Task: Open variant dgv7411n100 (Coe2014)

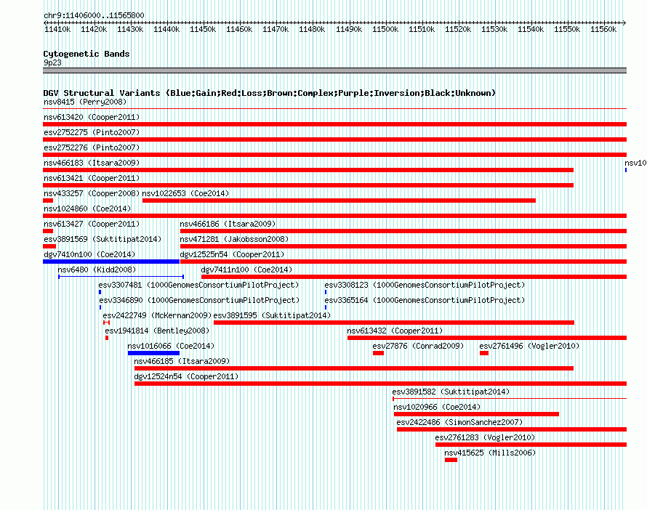Action: pyautogui.click(x=246, y=270)
